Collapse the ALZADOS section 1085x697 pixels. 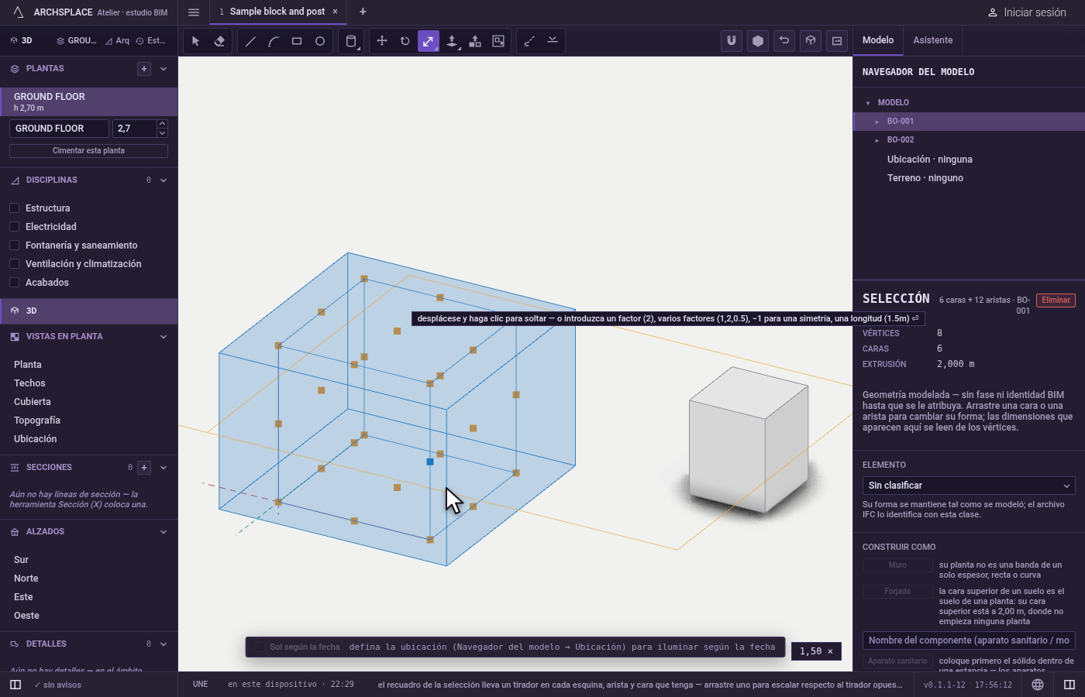tap(164, 532)
